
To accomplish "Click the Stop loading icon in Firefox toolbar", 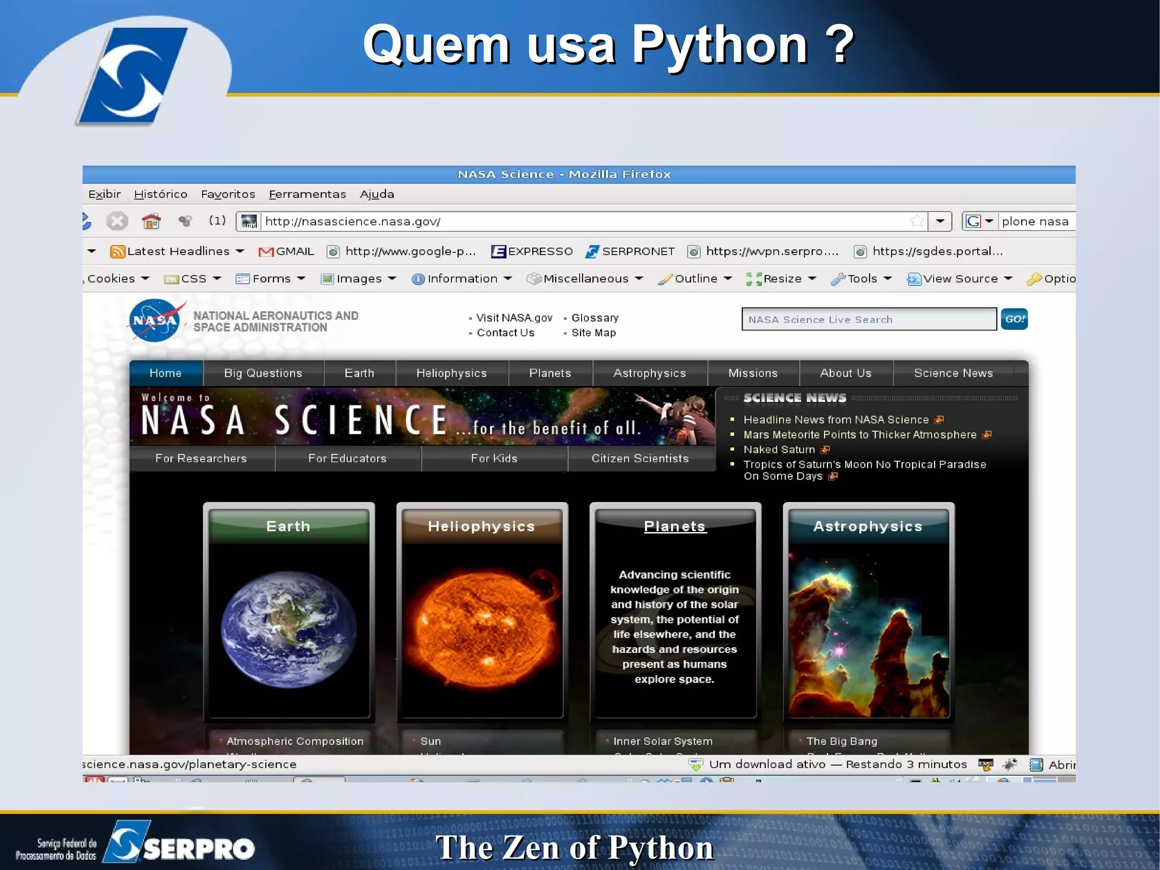I will click(x=117, y=221).
